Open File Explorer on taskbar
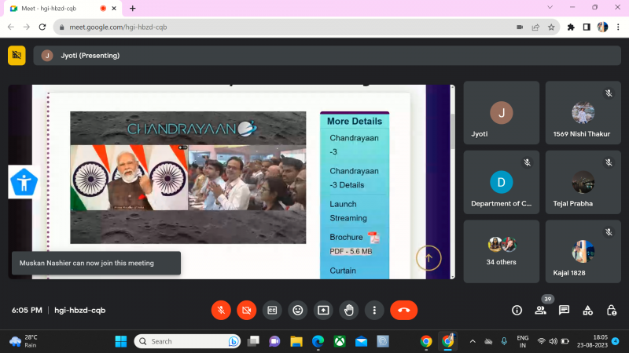629x353 pixels. tap(296, 341)
